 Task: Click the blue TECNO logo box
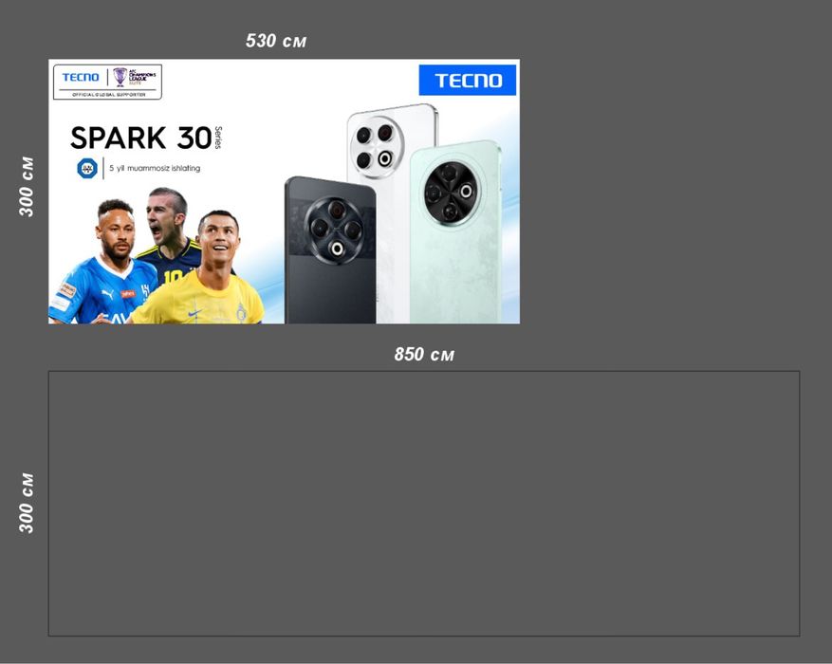click(467, 80)
